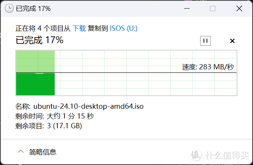
Task: Open the 下载 source folder link
Action: coord(79,28)
